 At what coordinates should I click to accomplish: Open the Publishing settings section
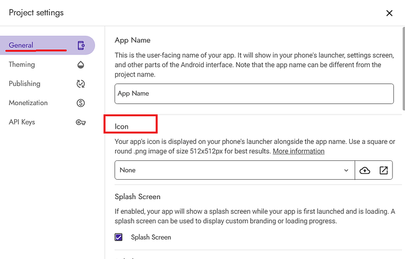click(x=25, y=84)
